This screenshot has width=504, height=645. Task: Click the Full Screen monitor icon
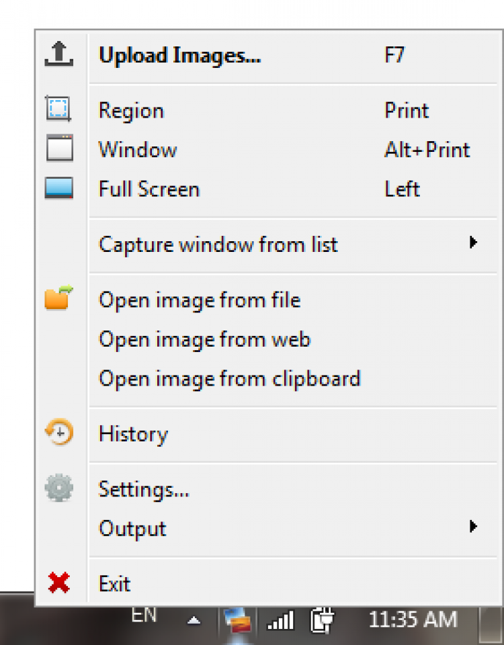[59, 188]
